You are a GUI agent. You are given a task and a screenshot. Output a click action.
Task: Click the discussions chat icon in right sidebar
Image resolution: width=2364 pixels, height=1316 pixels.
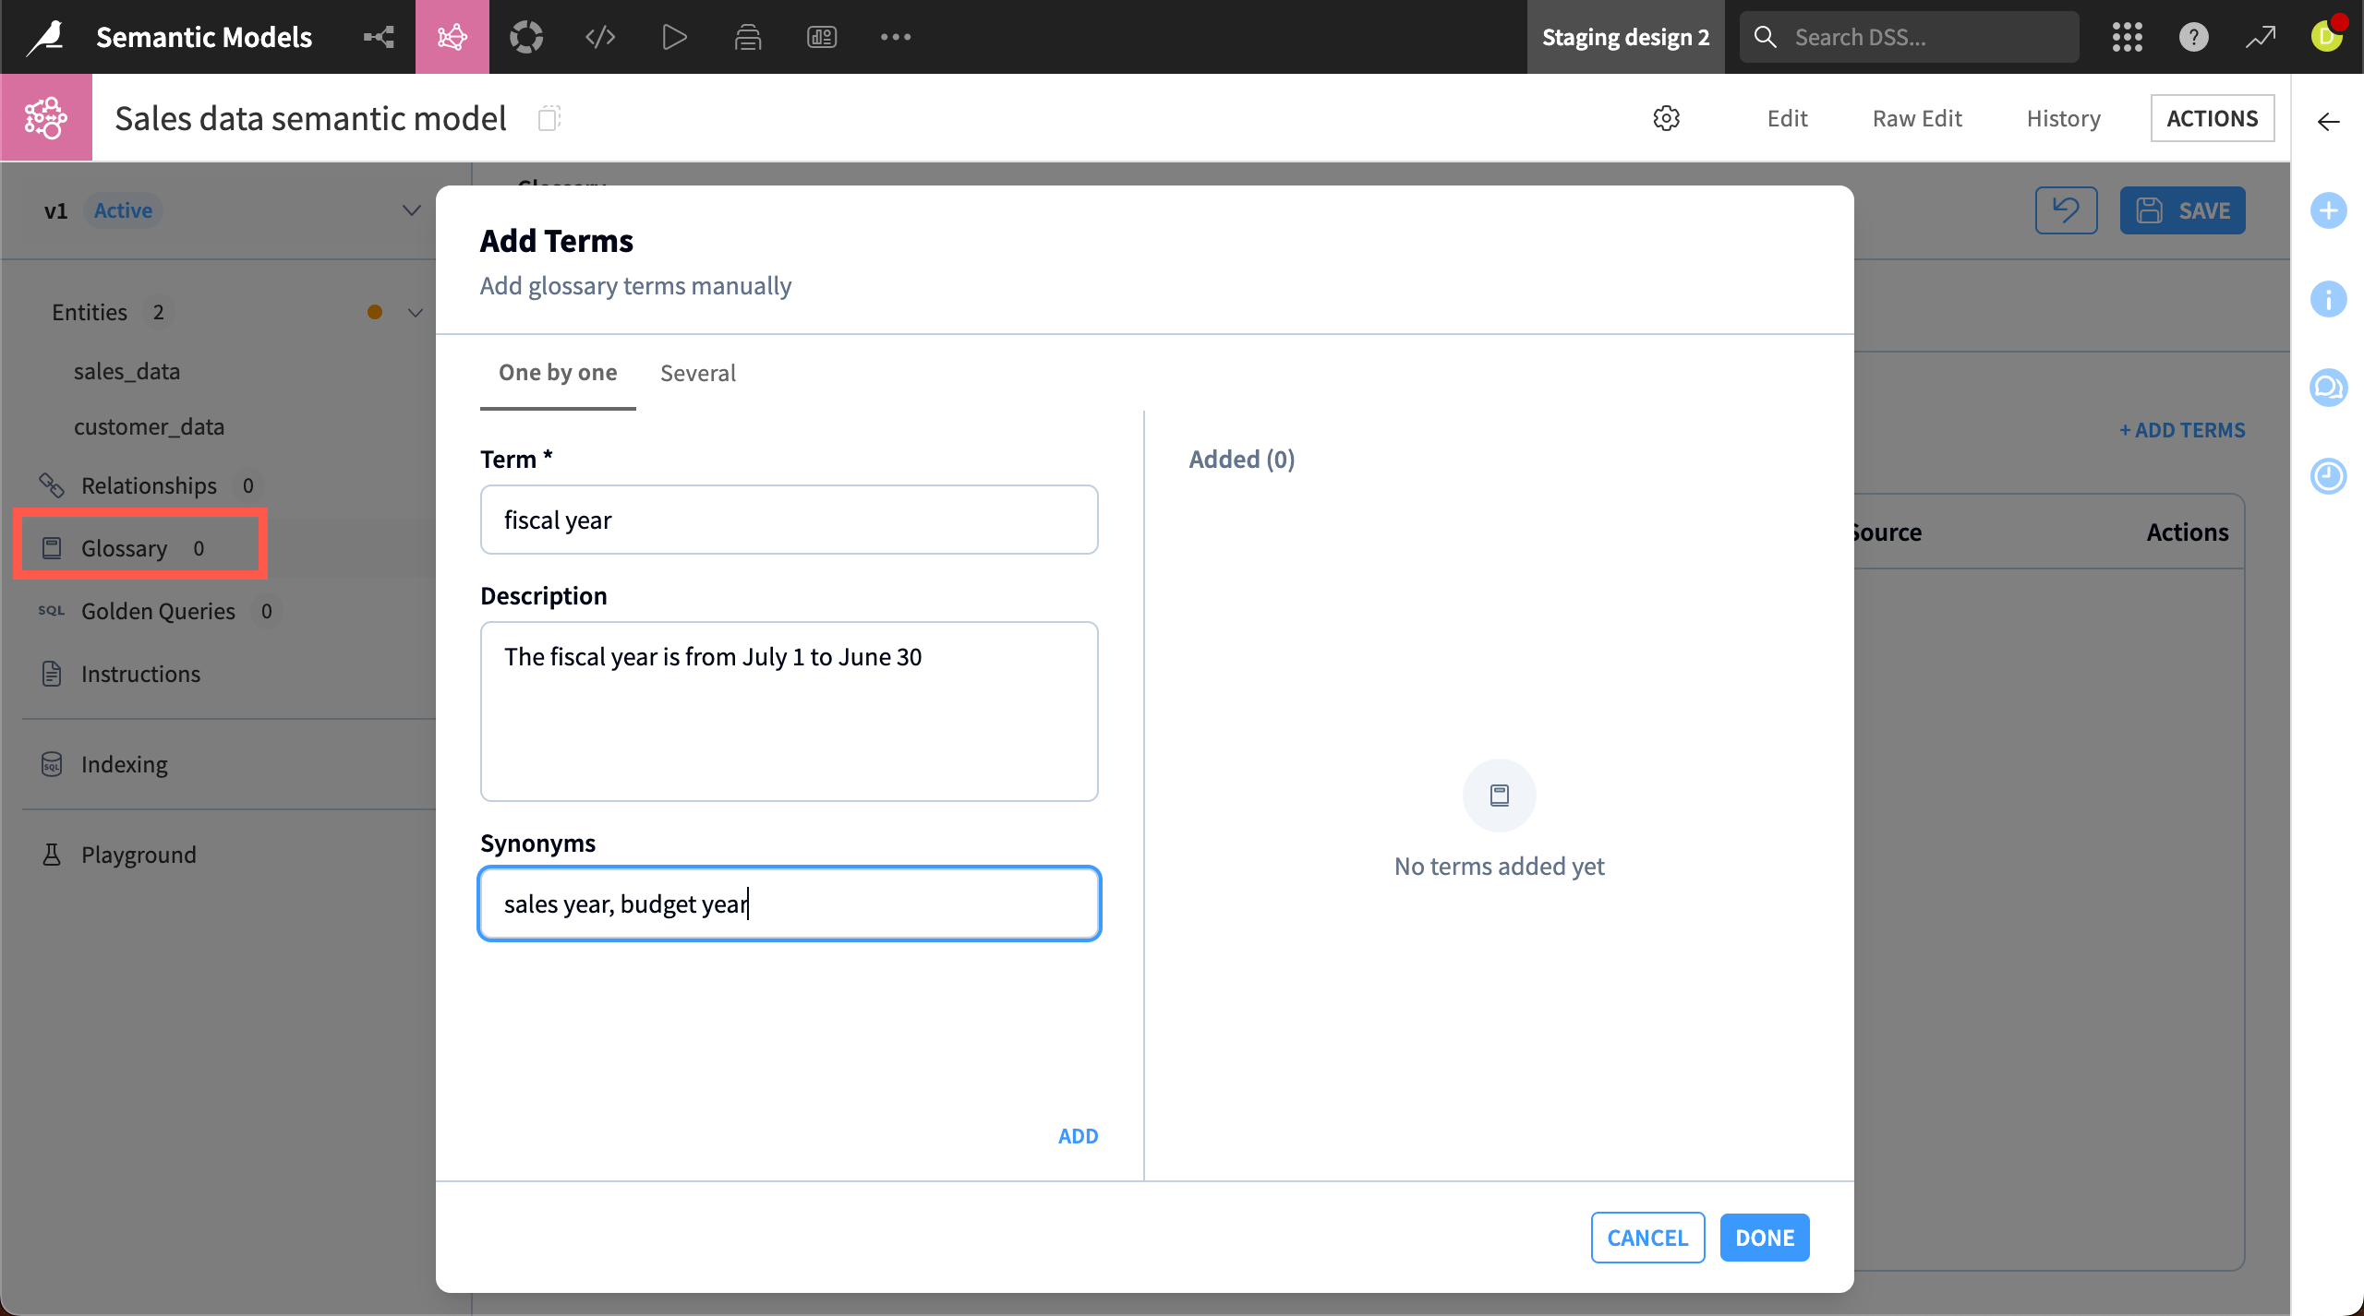2328,387
